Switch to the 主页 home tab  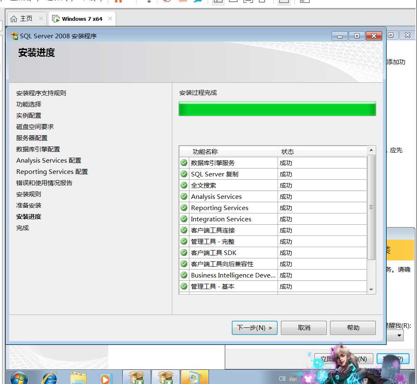[26, 19]
